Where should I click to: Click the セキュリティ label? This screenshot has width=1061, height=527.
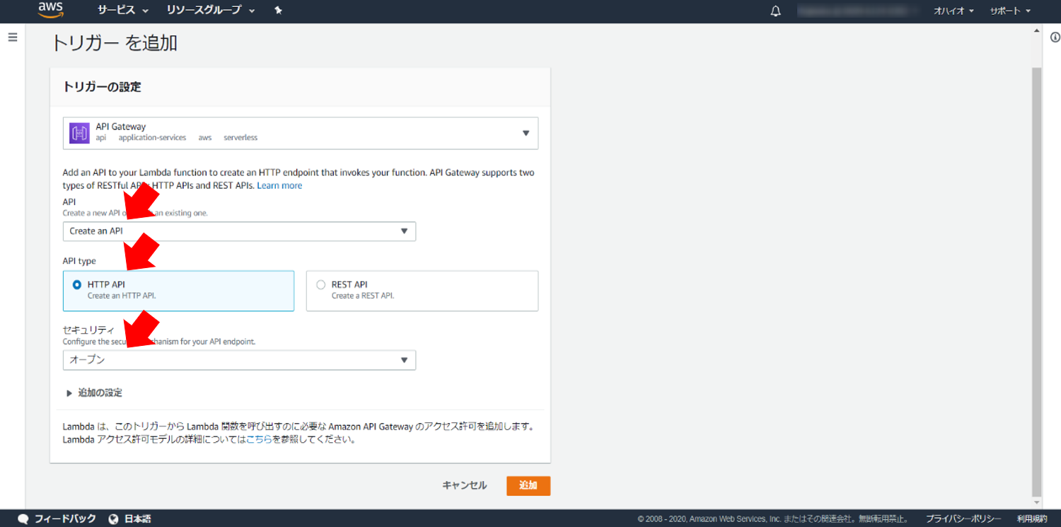[x=88, y=330]
